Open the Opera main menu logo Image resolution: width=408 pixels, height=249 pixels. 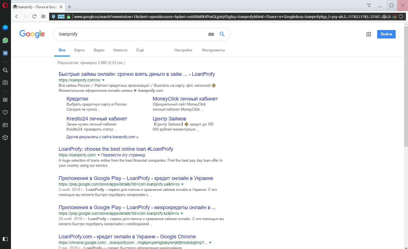click(x=5, y=5)
